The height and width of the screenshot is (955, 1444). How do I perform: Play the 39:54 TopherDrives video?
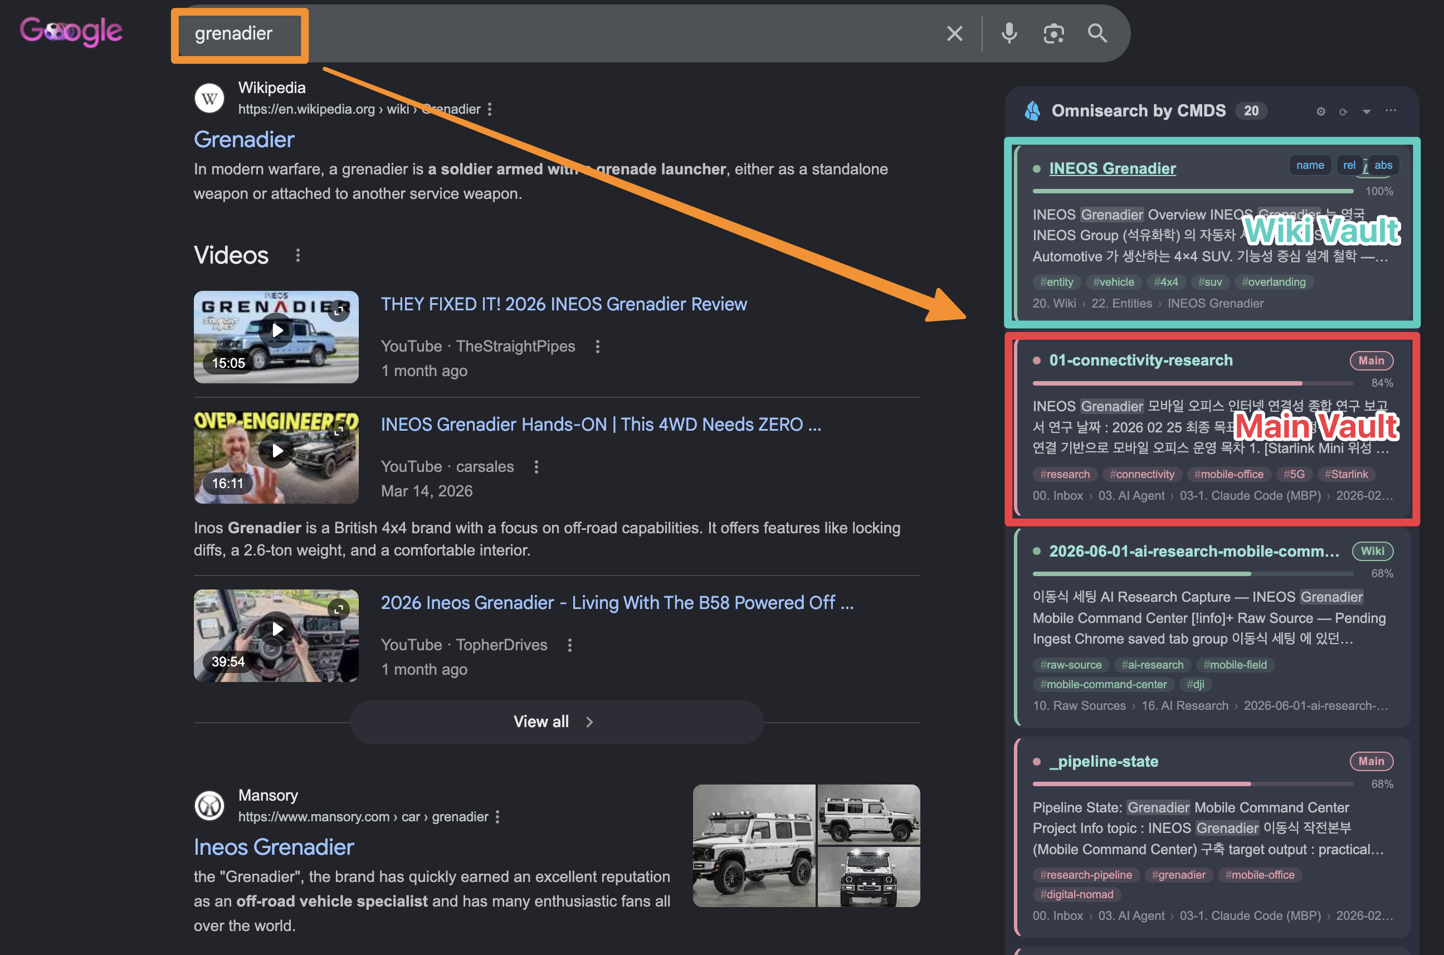click(276, 629)
